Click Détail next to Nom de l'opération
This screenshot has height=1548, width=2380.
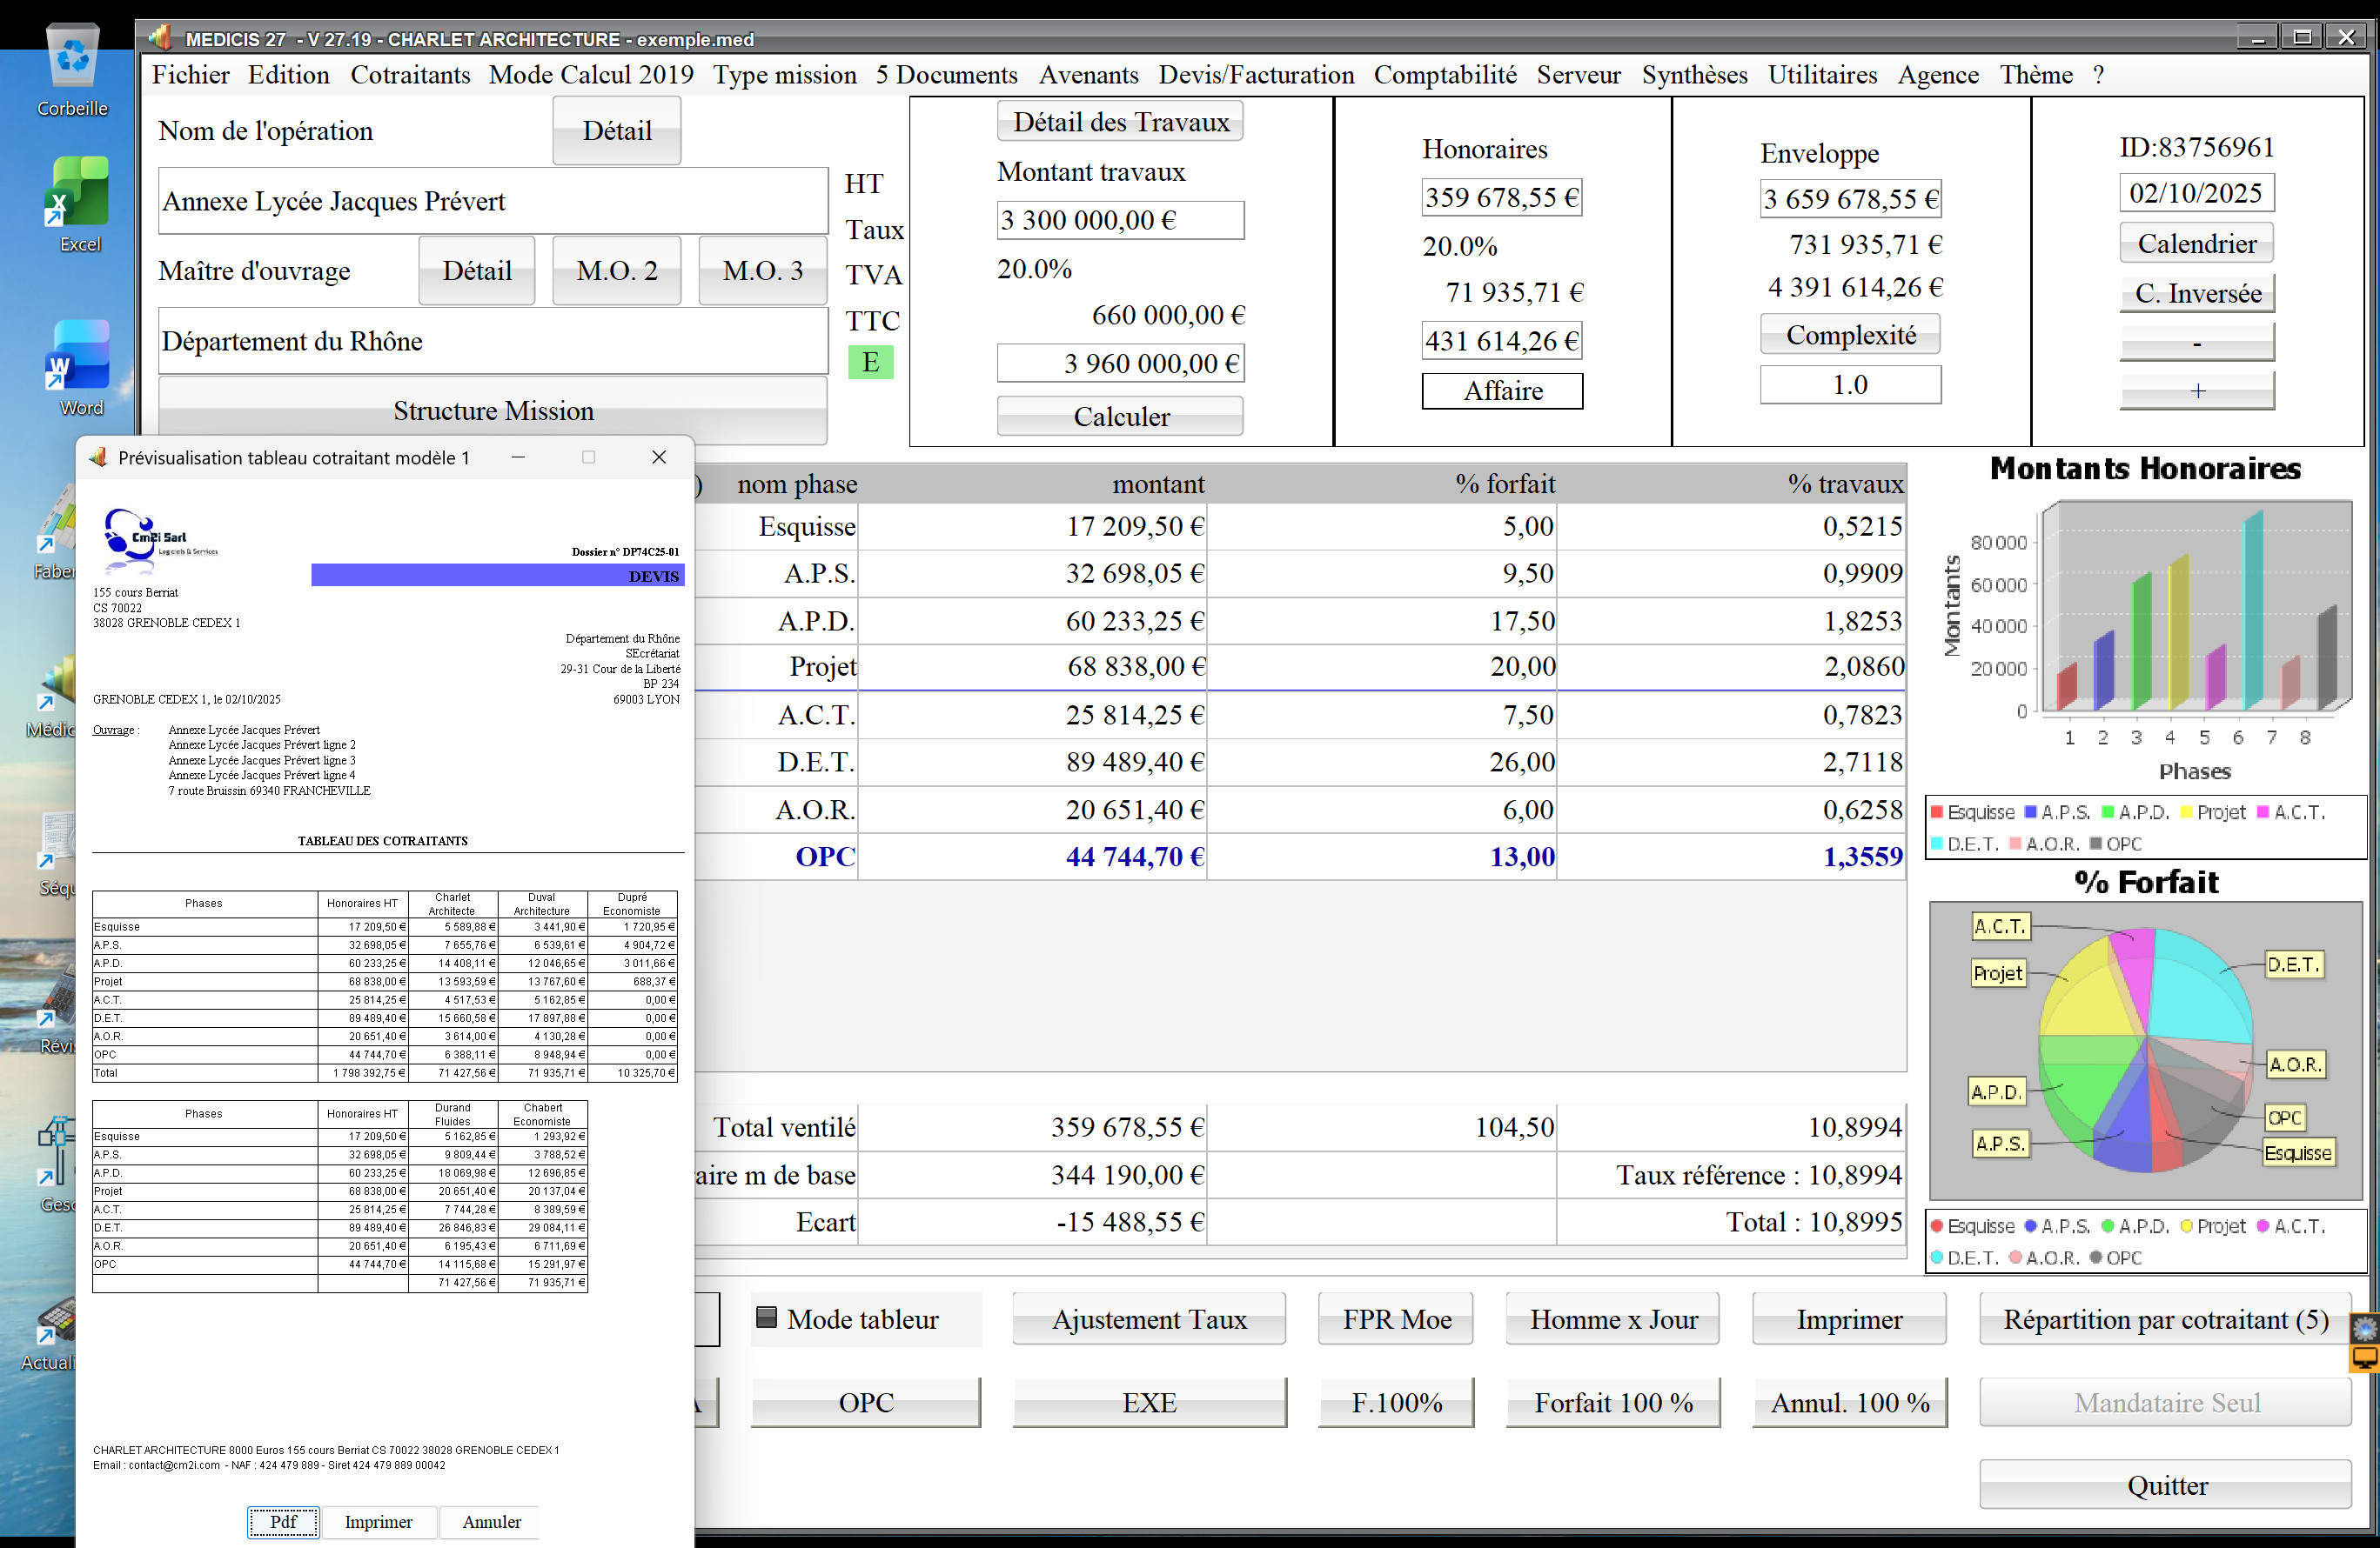[x=617, y=131]
